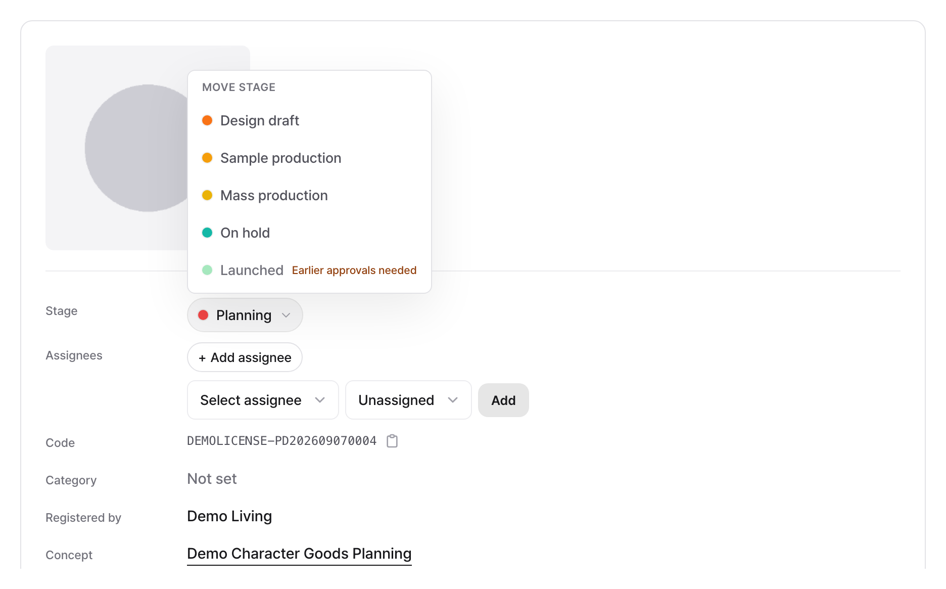Move to Mass production stage
Screen dimensions: 946x589
pyautogui.click(x=309, y=195)
